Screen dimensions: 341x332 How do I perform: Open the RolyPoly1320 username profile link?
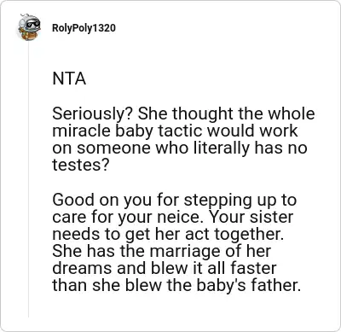coord(84,28)
